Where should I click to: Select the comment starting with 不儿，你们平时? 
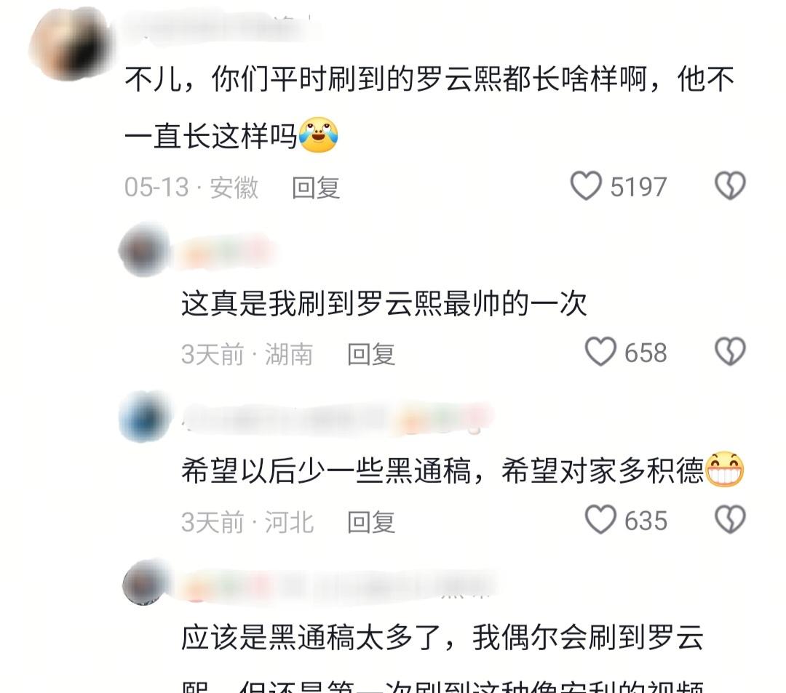[x=429, y=107]
